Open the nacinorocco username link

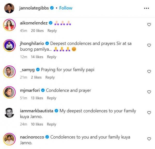point(32,137)
